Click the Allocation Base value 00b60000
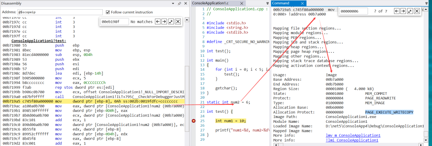Viewport: 432px width, 146px height. click(x=334, y=108)
